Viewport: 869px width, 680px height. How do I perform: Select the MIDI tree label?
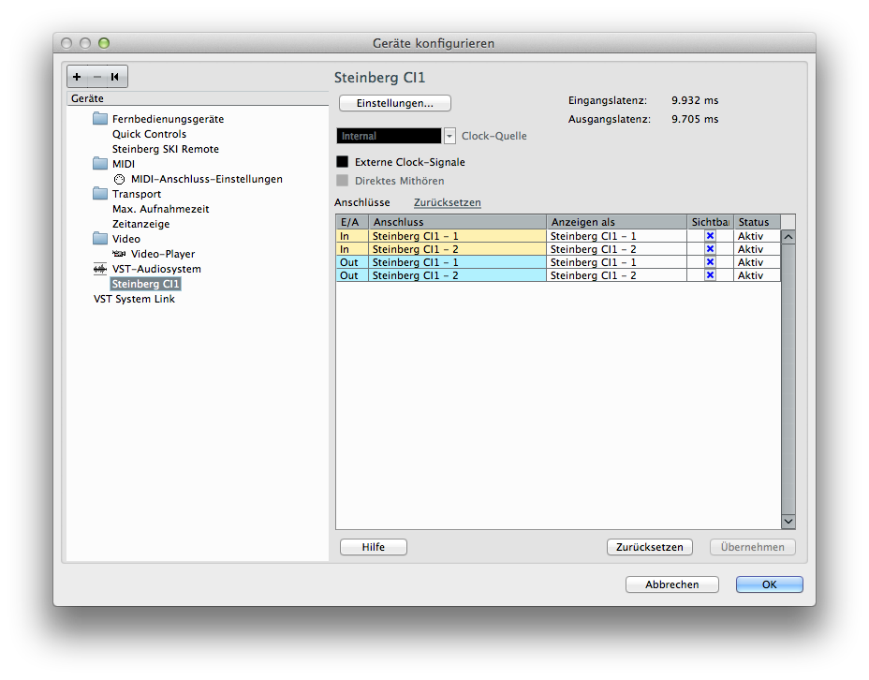pyautogui.click(x=123, y=164)
